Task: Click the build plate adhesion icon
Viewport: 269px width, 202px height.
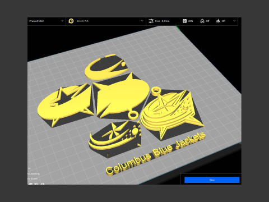Action: click(218, 21)
